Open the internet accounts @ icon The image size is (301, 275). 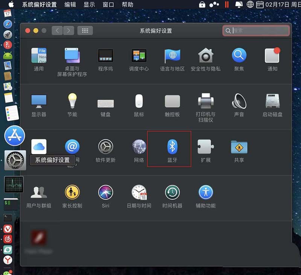pyautogui.click(x=72, y=147)
